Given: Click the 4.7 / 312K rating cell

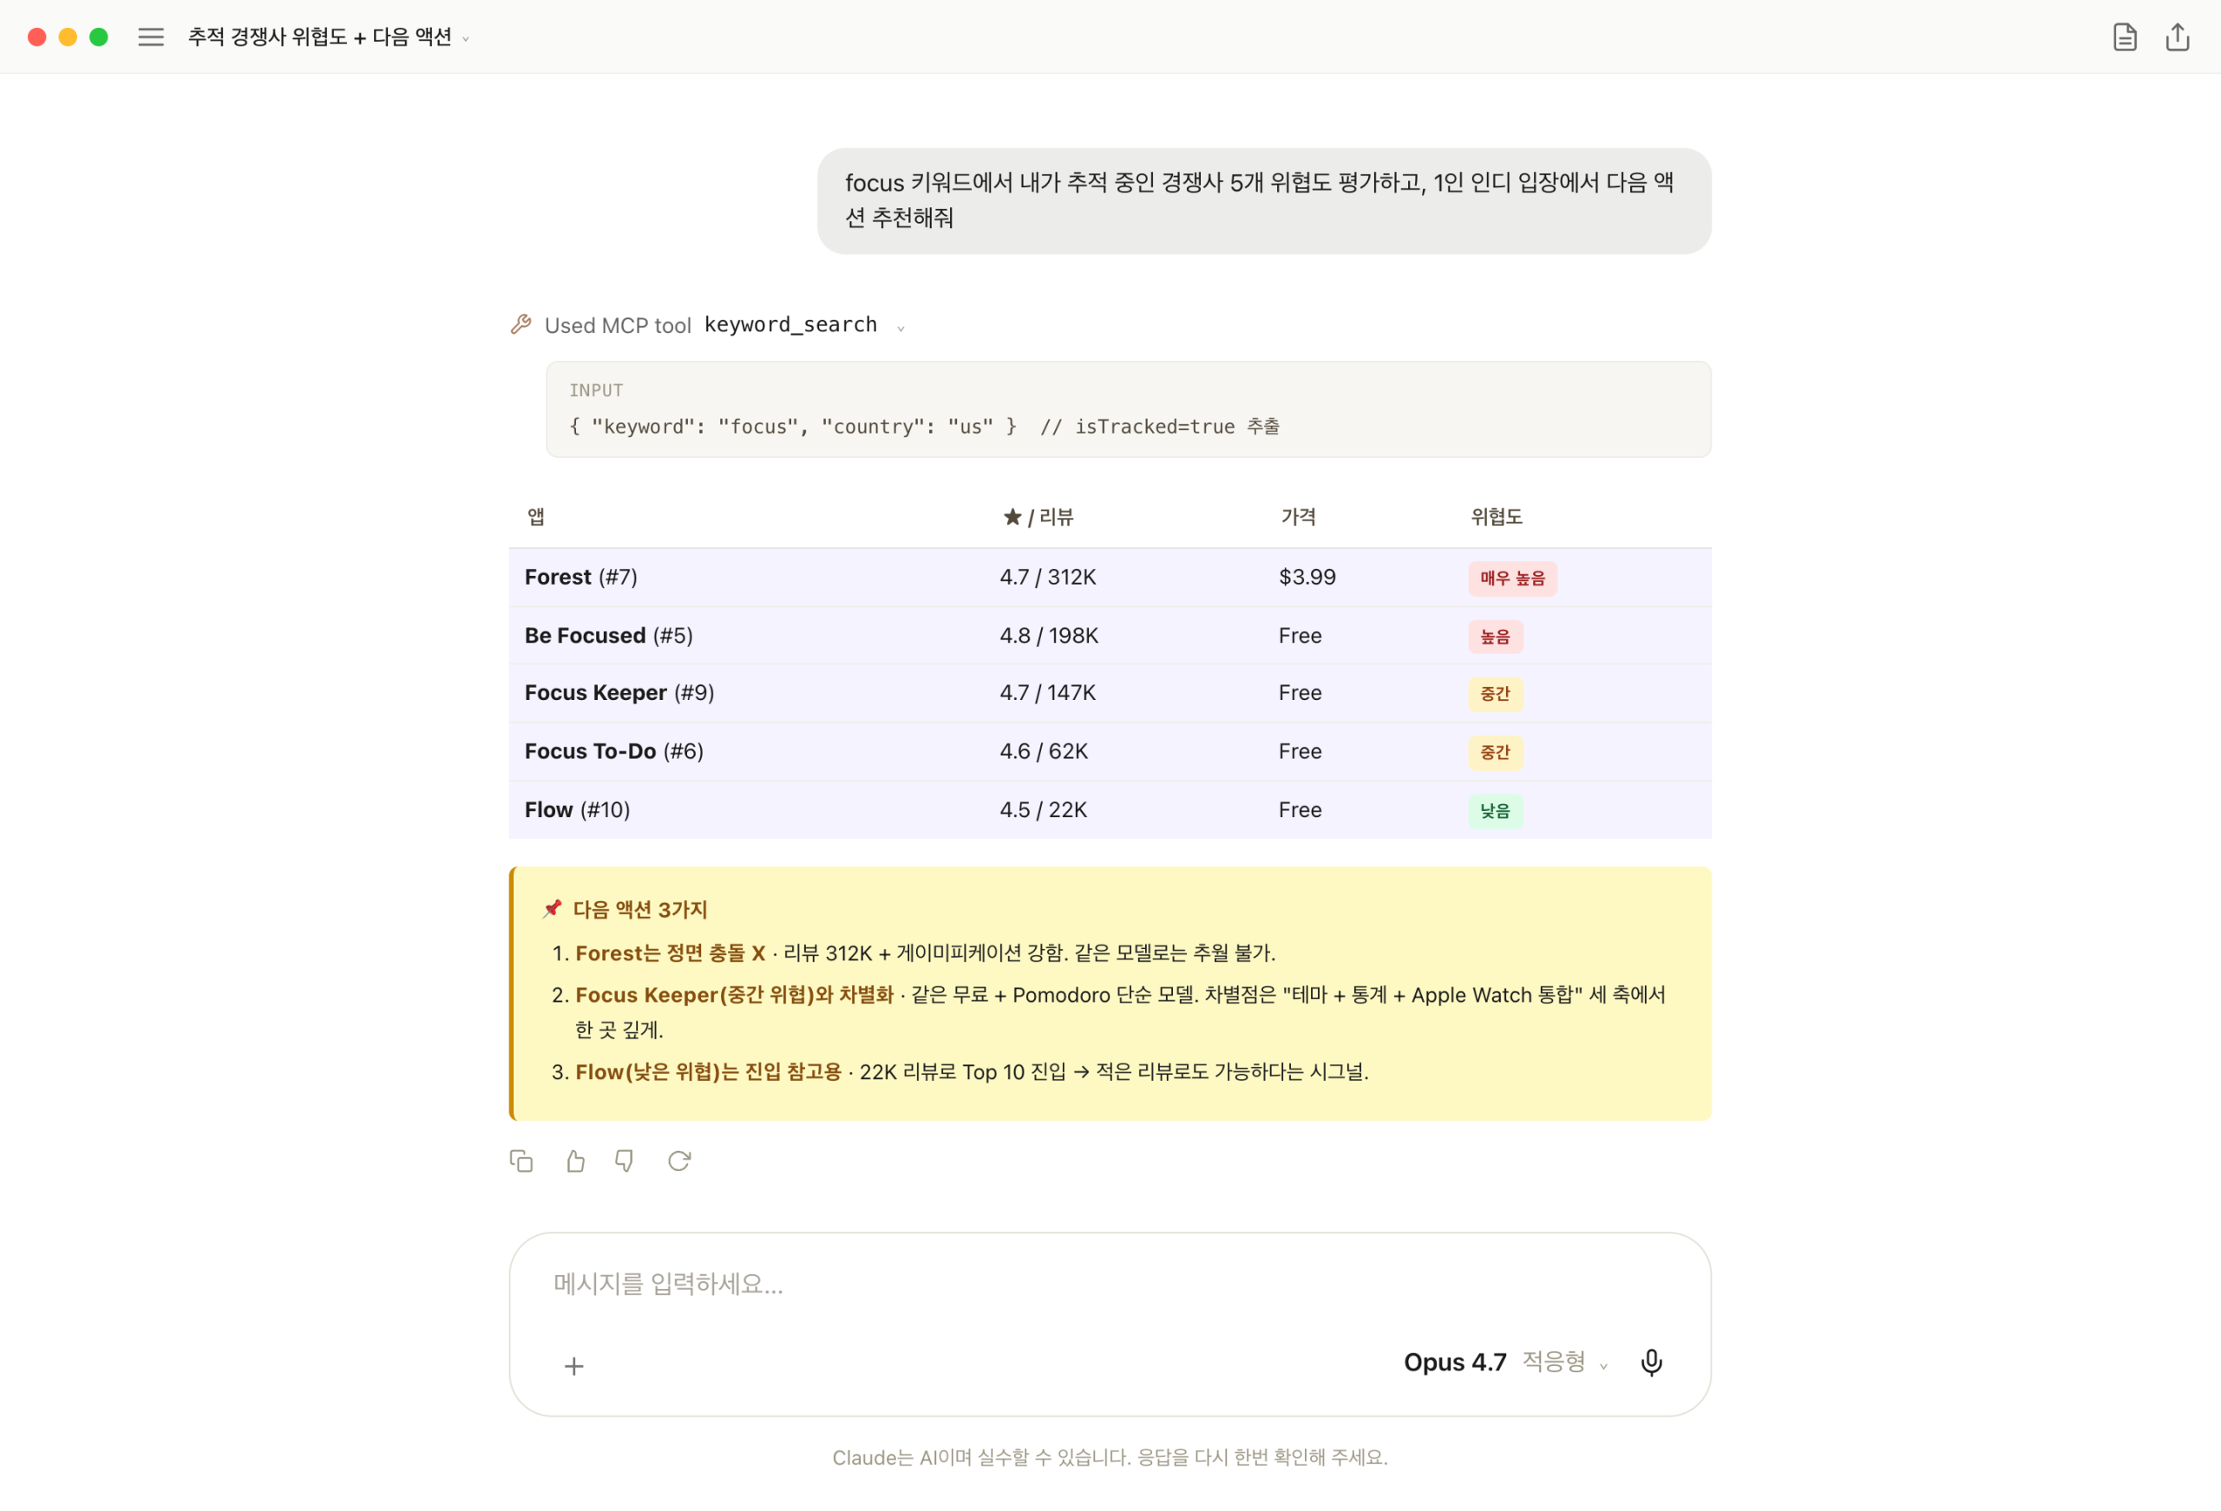Looking at the screenshot, I should coord(1047,578).
